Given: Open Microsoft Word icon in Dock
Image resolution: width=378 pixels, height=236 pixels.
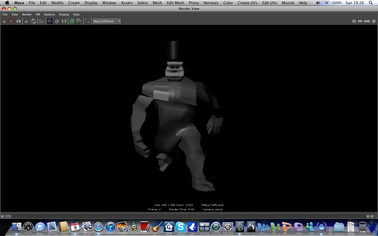Looking at the screenshot, I should click(x=263, y=227).
